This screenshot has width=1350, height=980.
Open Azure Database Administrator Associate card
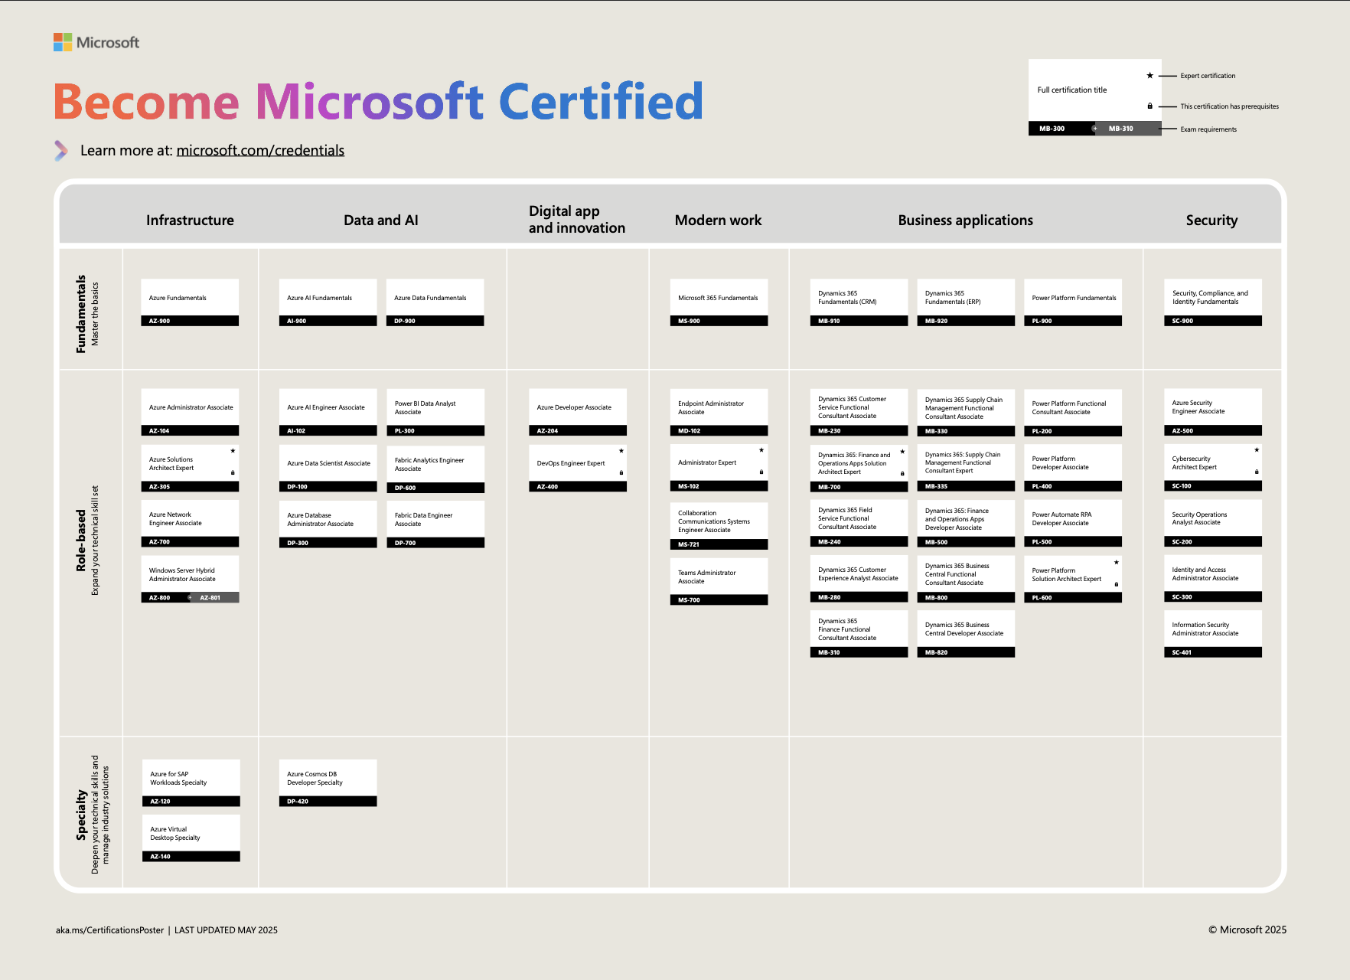(328, 524)
